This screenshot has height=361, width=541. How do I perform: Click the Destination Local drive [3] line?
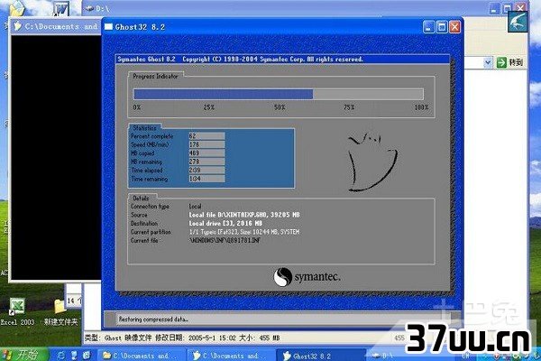pos(225,224)
